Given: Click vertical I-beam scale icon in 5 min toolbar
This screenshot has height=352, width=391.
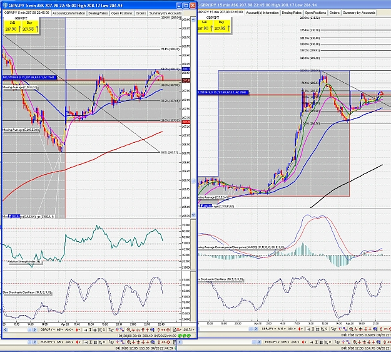Looking at the screenshot, I should (90, 330).
